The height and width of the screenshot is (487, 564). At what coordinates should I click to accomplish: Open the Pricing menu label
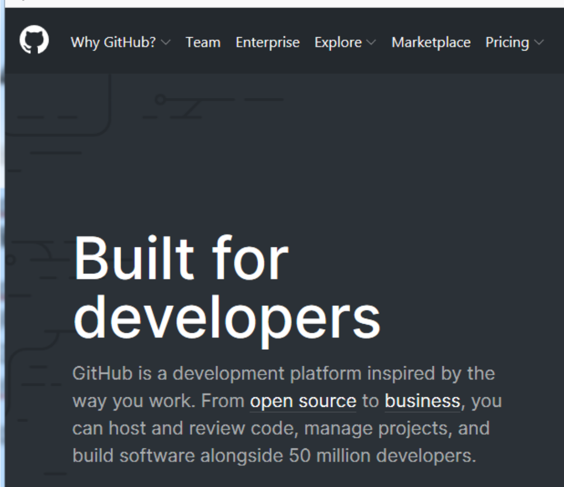(x=507, y=43)
